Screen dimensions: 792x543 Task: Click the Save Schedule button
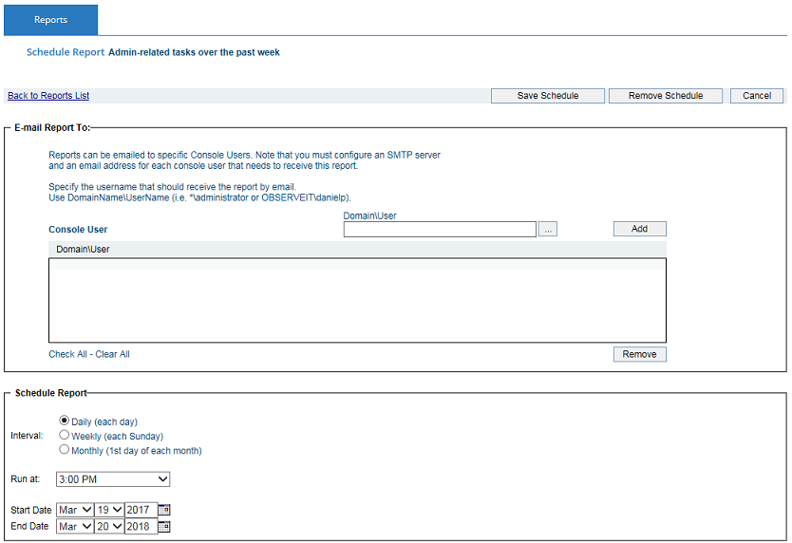[x=547, y=96]
